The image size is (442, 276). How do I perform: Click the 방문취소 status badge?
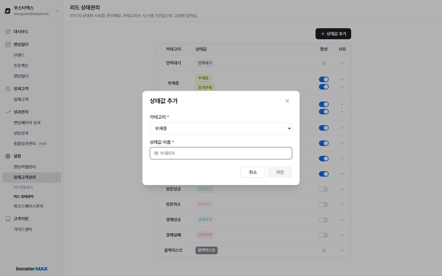pos(205,204)
